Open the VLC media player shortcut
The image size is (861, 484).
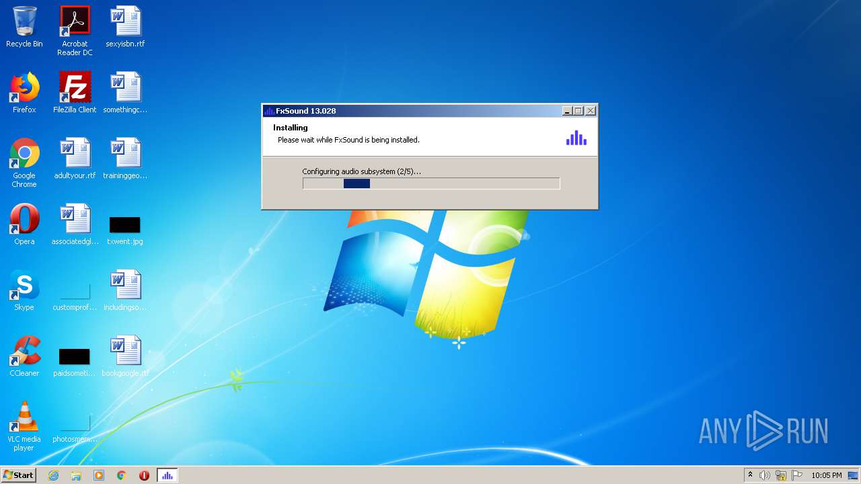tap(24, 426)
